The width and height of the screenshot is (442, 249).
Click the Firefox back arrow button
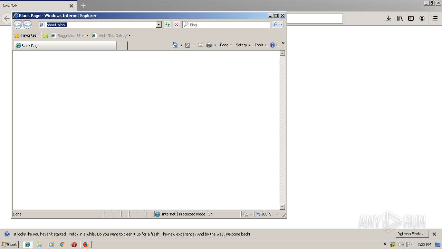[7, 18]
